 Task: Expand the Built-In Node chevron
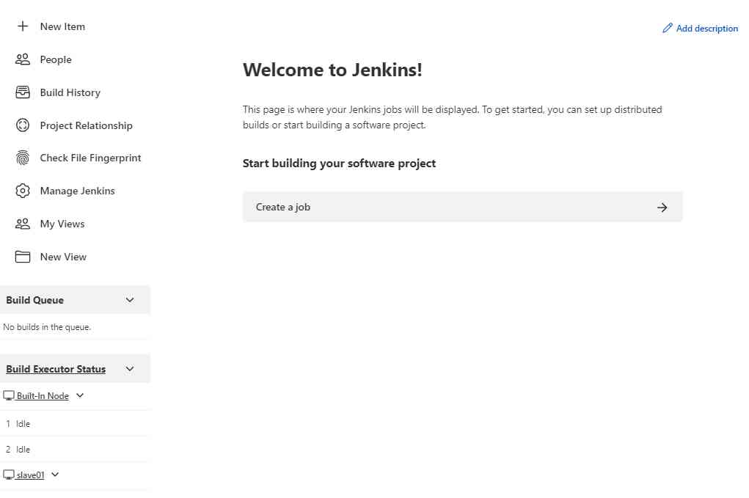(x=80, y=395)
